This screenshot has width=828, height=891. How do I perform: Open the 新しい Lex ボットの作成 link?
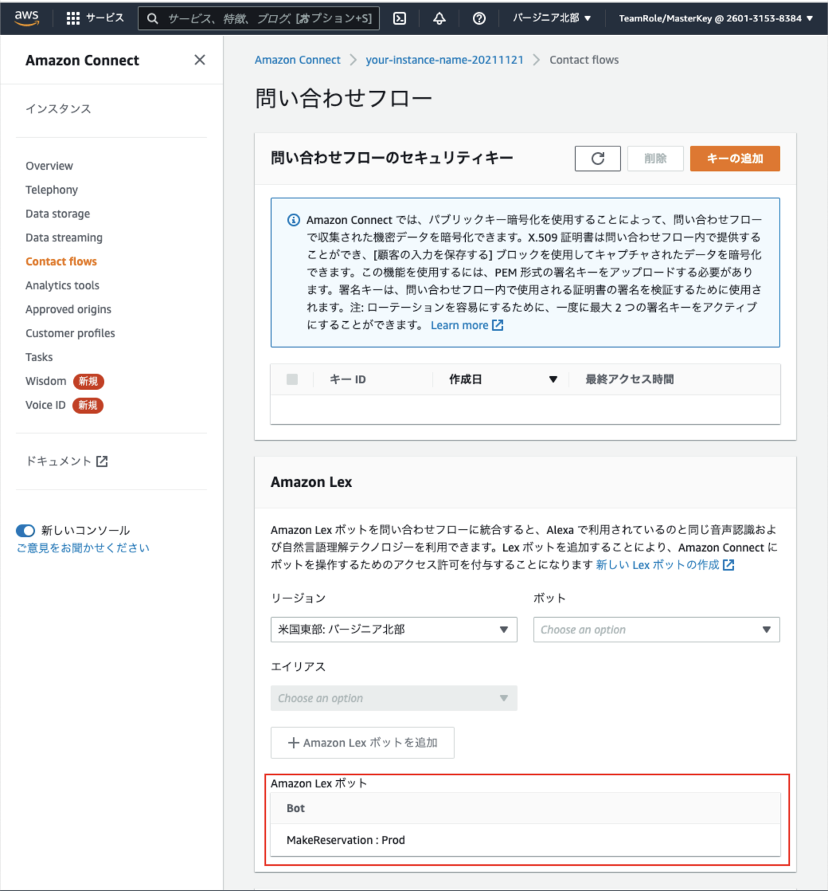tap(657, 565)
